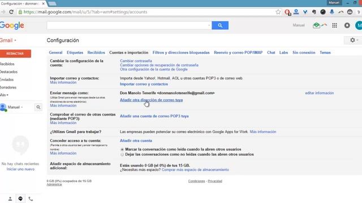362x203 pixels.
Task: Click Añadir otra dirección de correo tuya
Action: coord(151,100)
